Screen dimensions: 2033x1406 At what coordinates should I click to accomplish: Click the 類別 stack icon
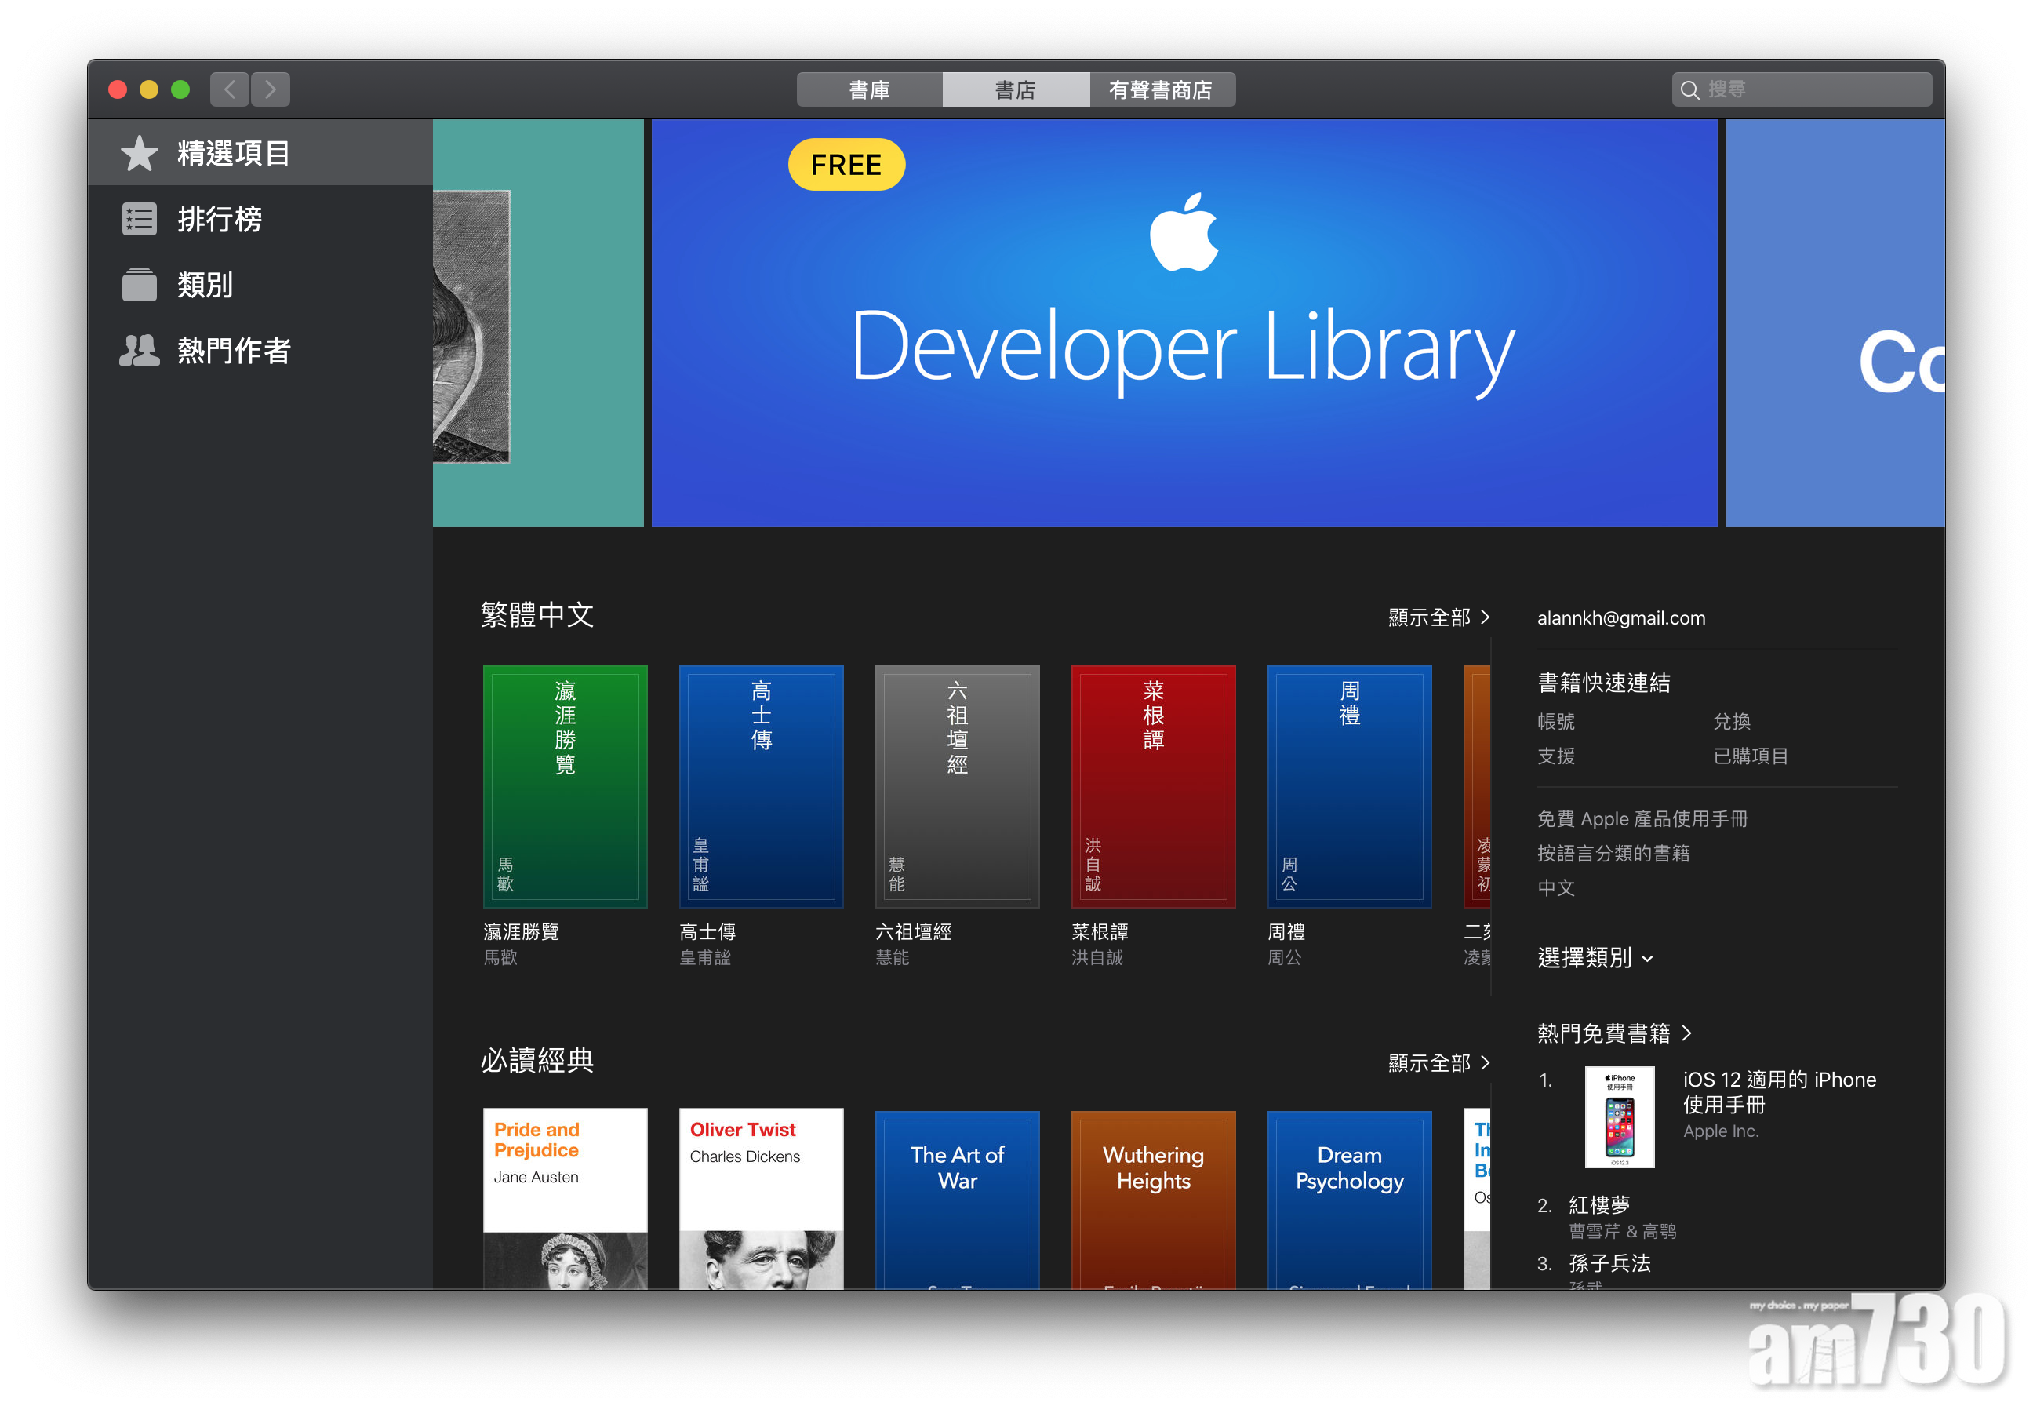[x=139, y=285]
